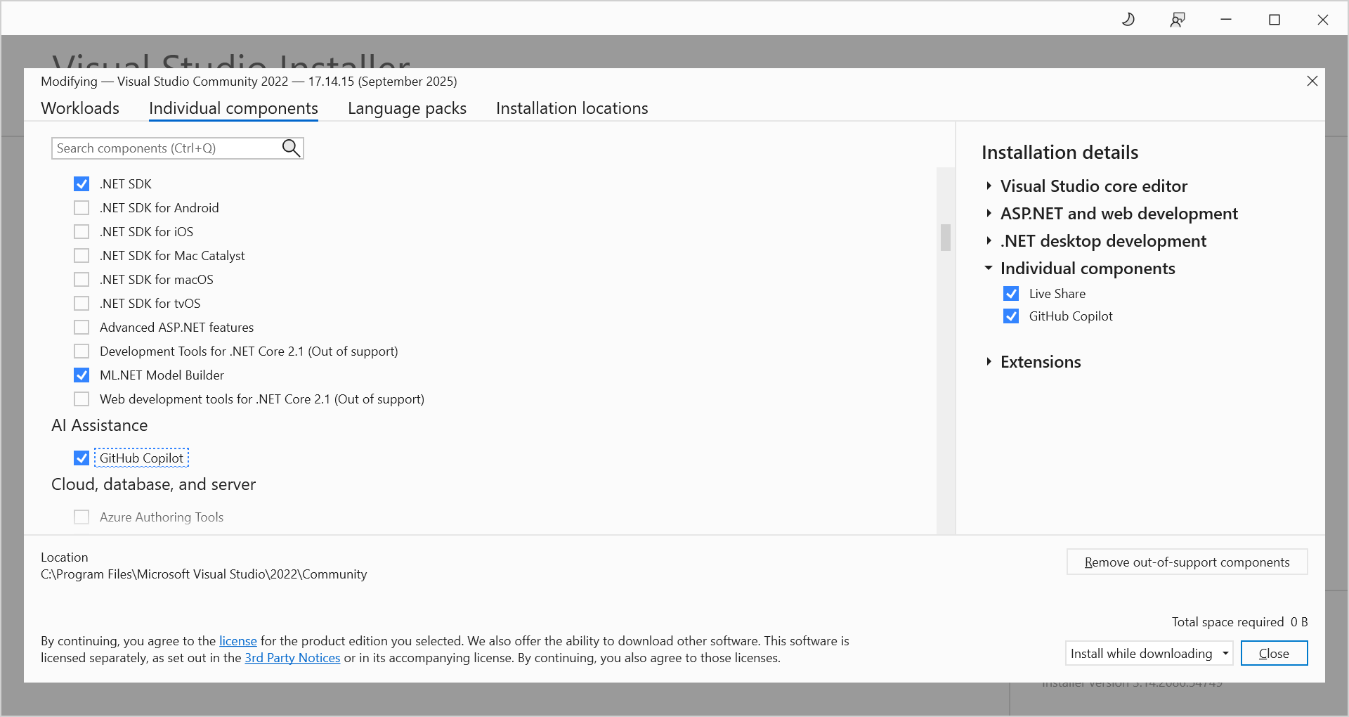Switch installer to dark theme via moon icon
Viewport: 1349px width, 717px height.
point(1128,19)
